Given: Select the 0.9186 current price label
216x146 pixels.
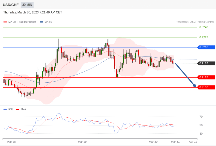Looking at the screenshot, I should [206, 63].
